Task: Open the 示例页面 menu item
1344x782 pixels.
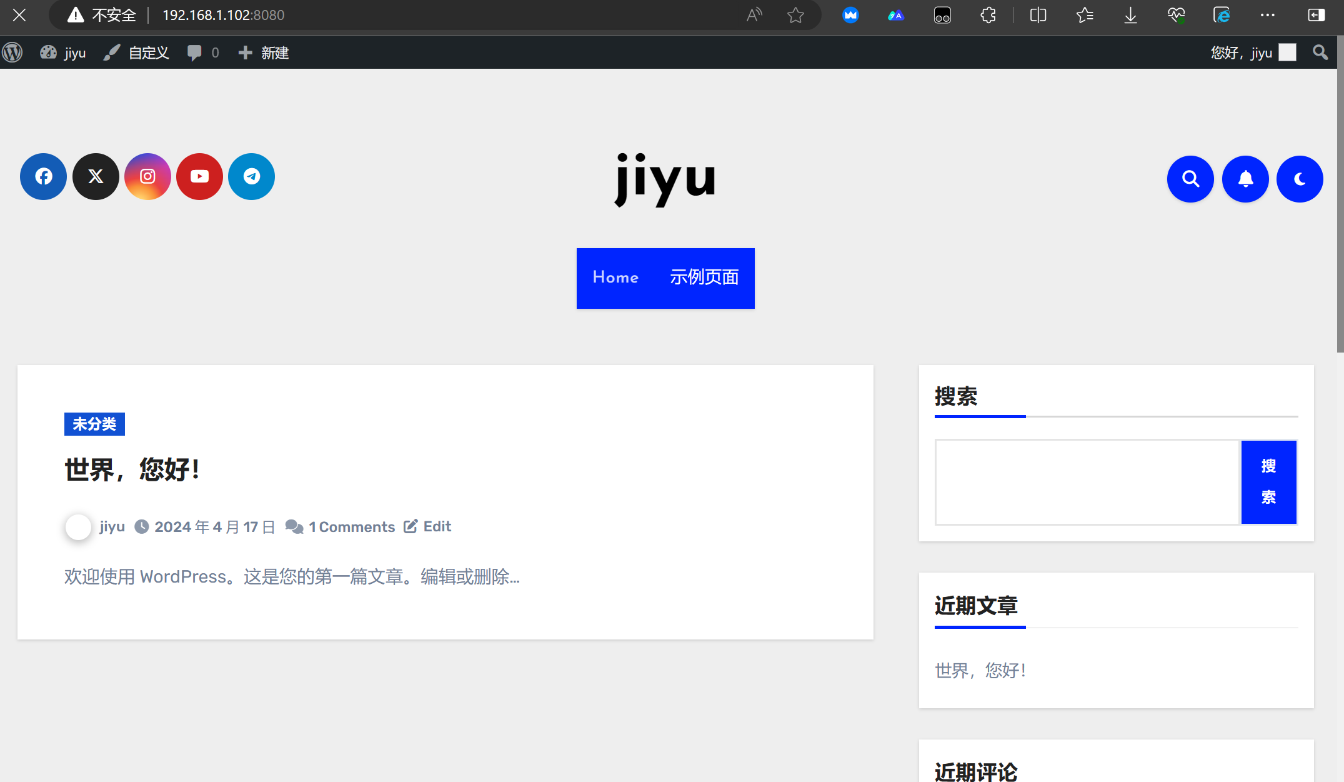Action: pyautogui.click(x=704, y=278)
